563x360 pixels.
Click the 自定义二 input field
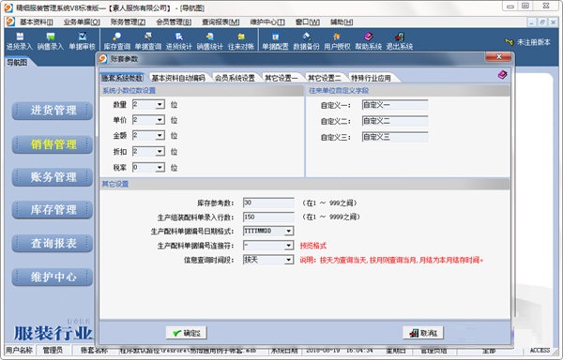click(395, 121)
